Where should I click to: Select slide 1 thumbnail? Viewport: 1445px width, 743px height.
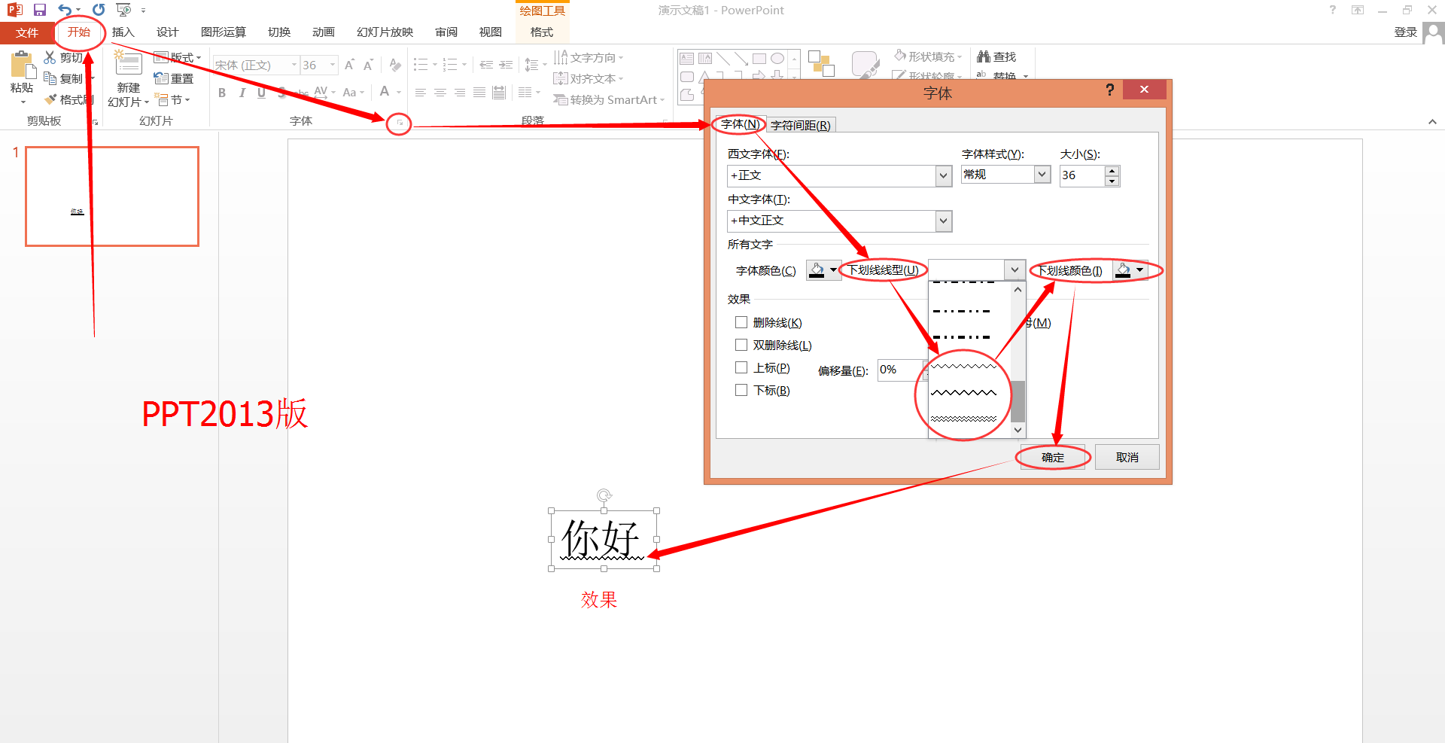112,196
